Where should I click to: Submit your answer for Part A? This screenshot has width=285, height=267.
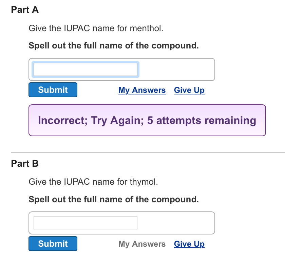coord(53,89)
